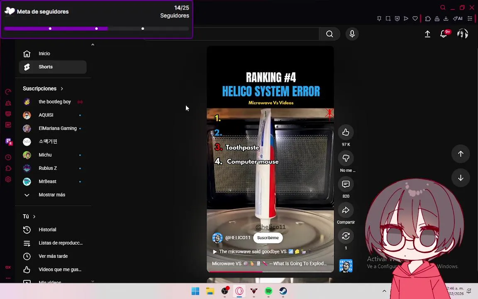Open Opera GX on the taskbar

point(239,291)
